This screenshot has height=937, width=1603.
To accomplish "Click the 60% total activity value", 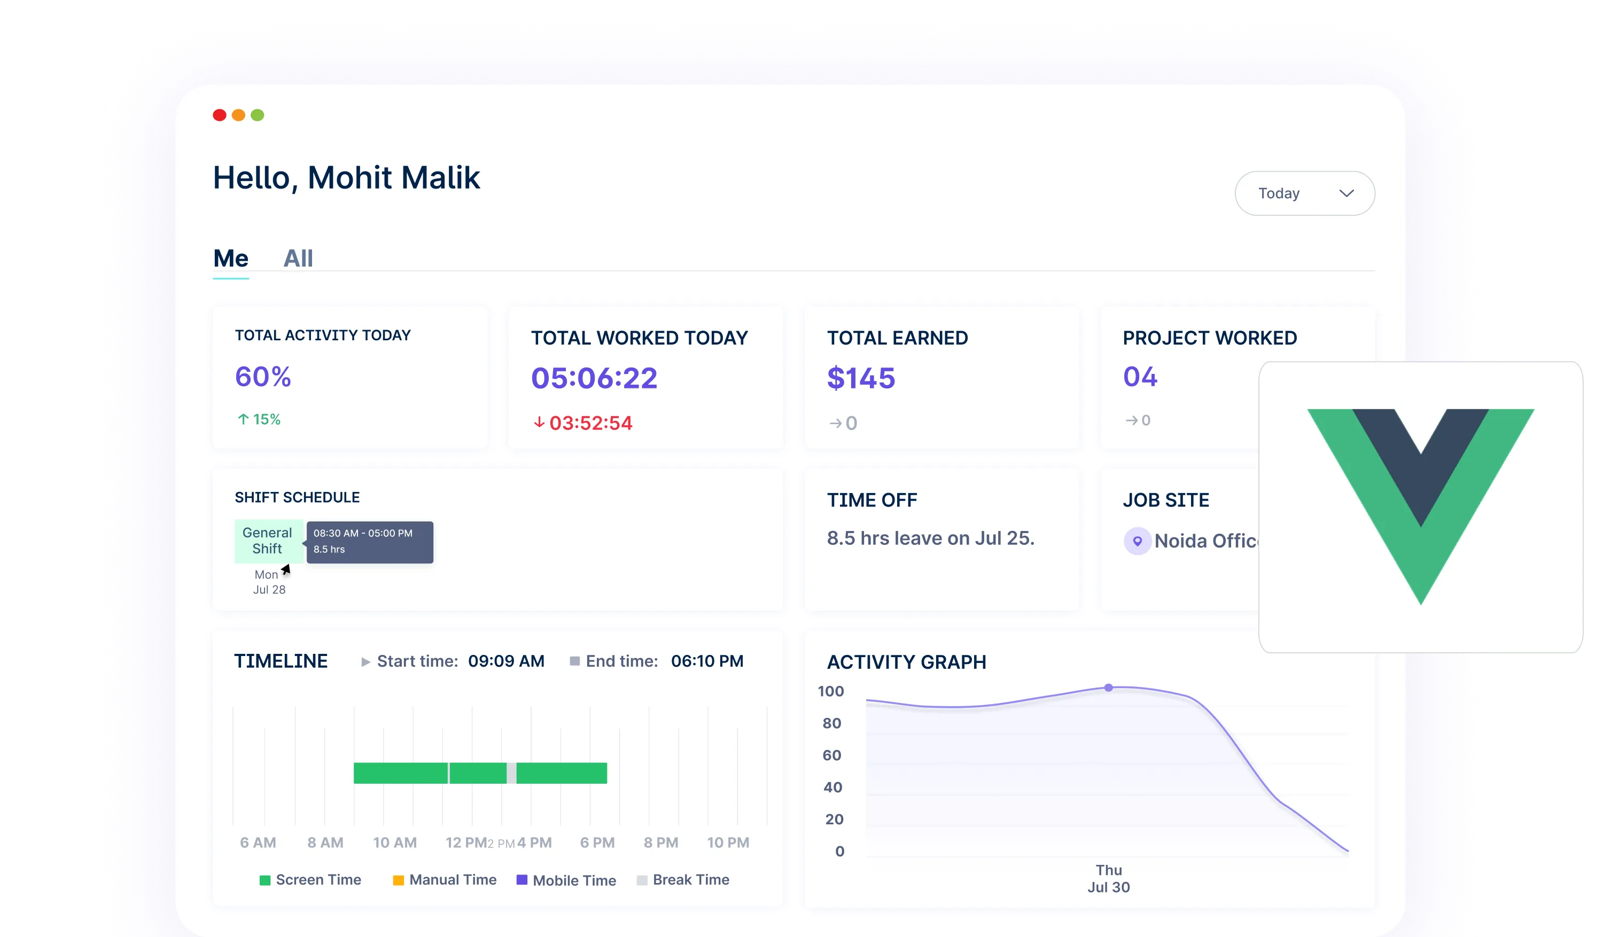I will [x=263, y=377].
